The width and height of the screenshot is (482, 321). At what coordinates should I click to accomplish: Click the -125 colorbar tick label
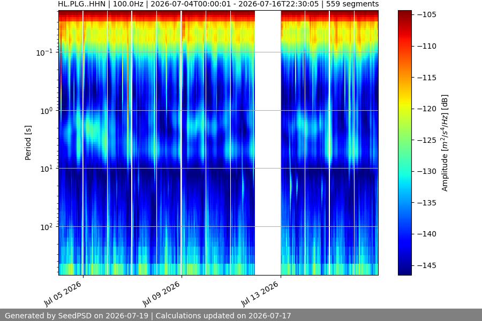pos(427,140)
